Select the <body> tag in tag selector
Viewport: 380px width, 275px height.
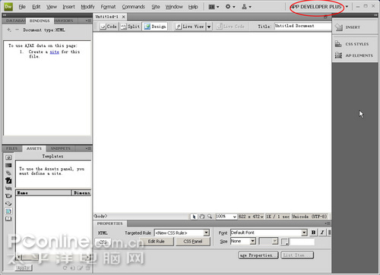[100, 217]
